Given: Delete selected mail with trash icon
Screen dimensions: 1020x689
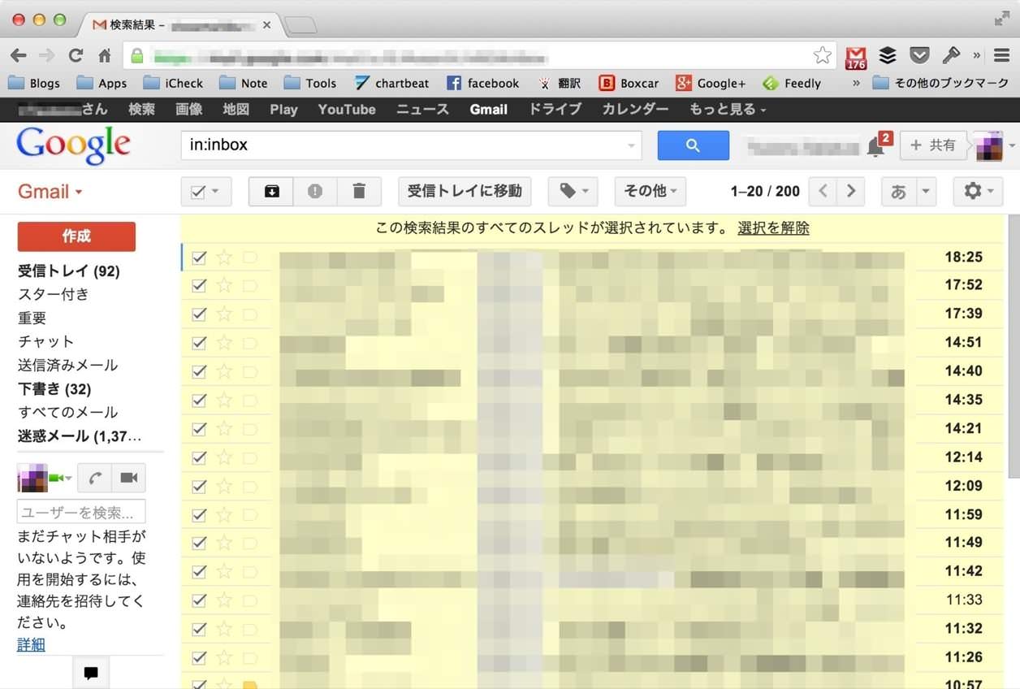Looking at the screenshot, I should 359,192.
